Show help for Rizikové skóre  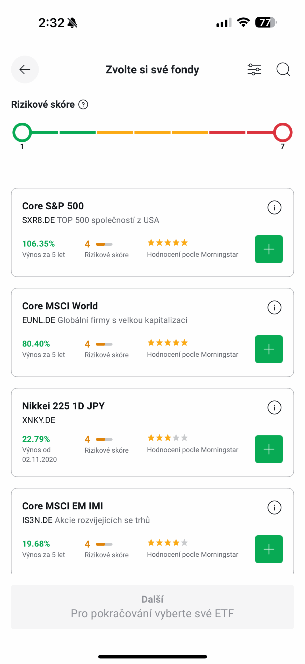coord(83,105)
